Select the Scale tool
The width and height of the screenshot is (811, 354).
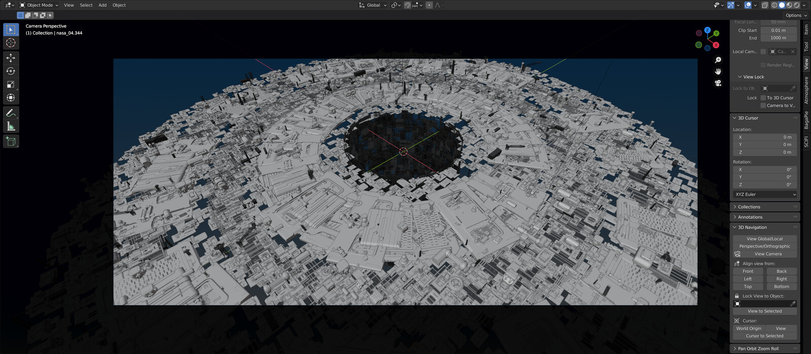coord(11,84)
